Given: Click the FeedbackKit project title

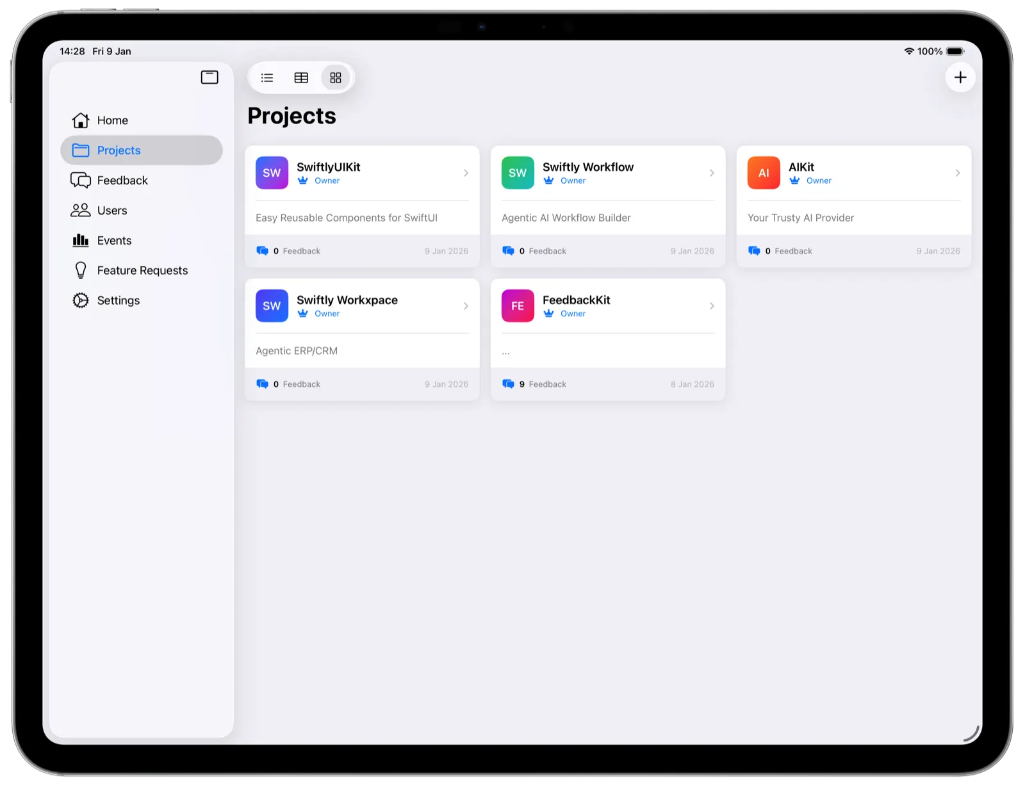Looking at the screenshot, I should [x=576, y=299].
